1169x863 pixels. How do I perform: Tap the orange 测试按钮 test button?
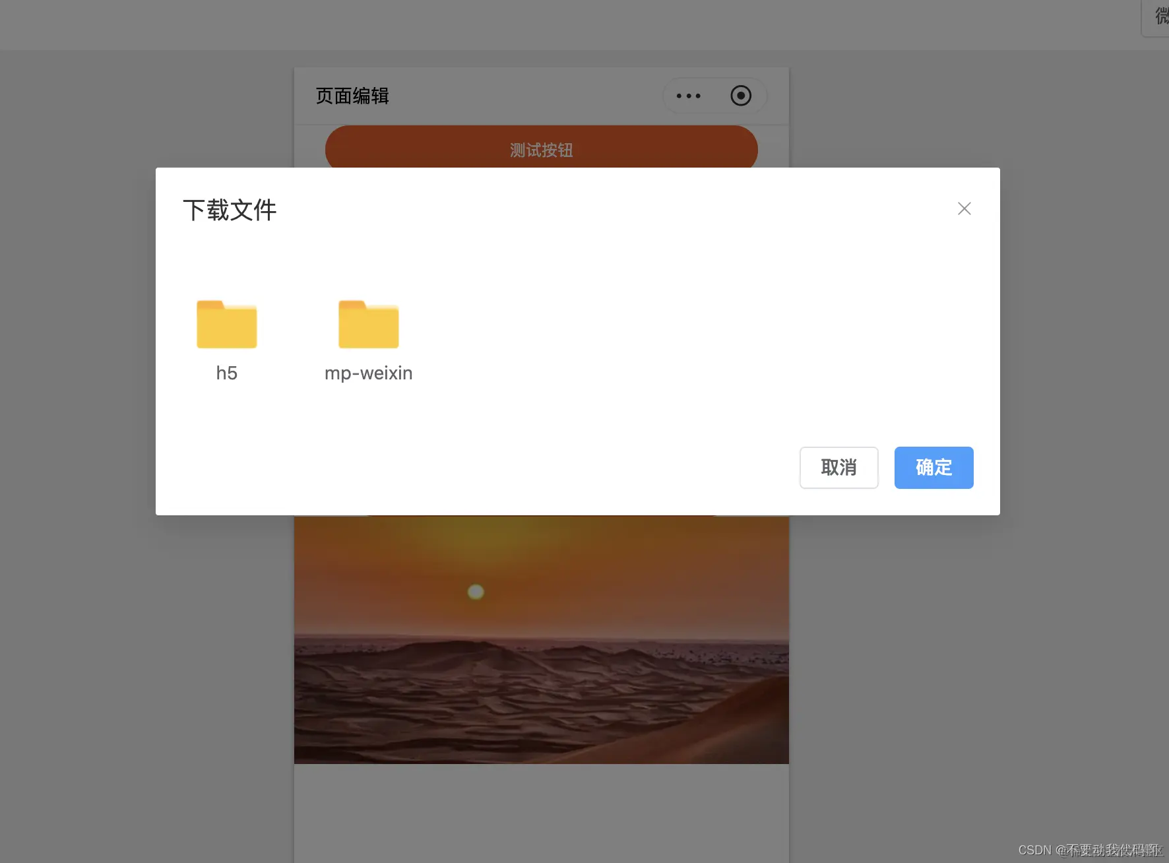[x=540, y=149]
